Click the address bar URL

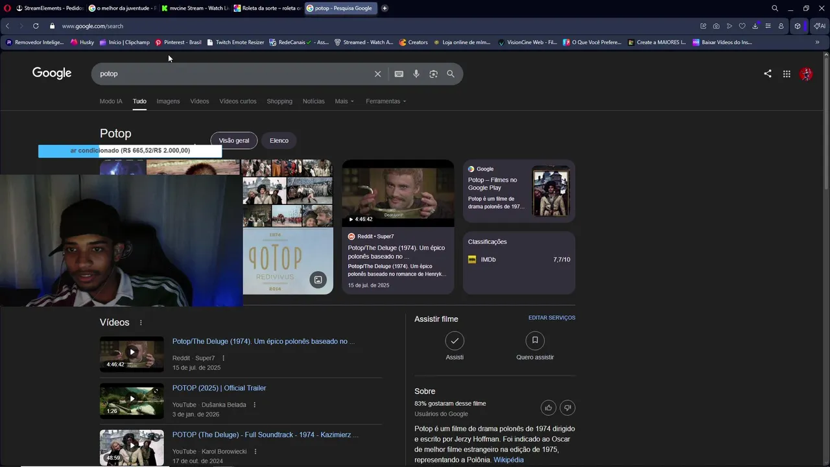(x=93, y=26)
